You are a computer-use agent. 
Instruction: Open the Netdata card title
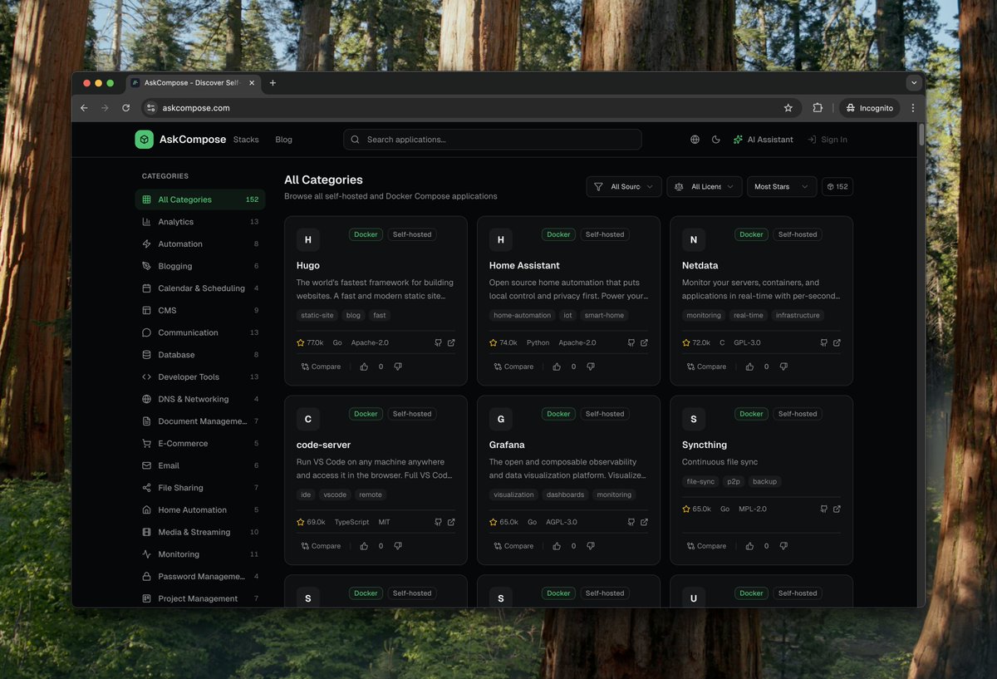pos(702,266)
